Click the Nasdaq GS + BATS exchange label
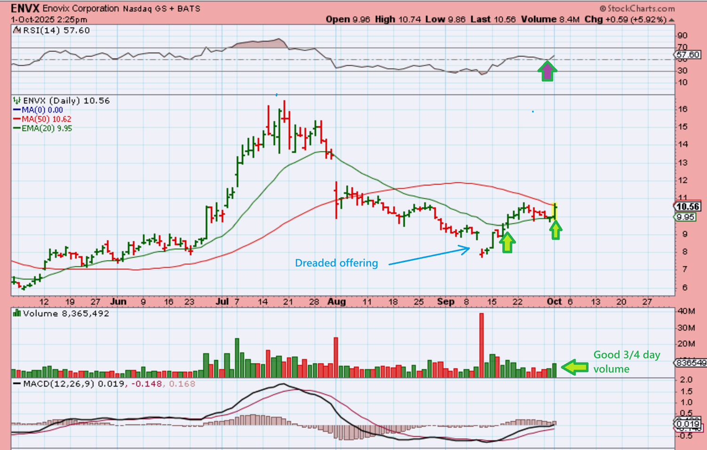The height and width of the screenshot is (450, 707). [162, 8]
